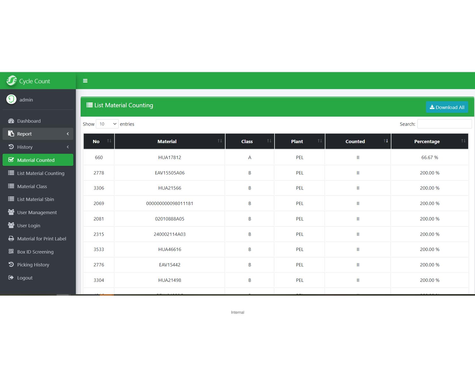Viewport: 475px width, 367px height.
Task: Open the User Login link
Action: click(29, 226)
